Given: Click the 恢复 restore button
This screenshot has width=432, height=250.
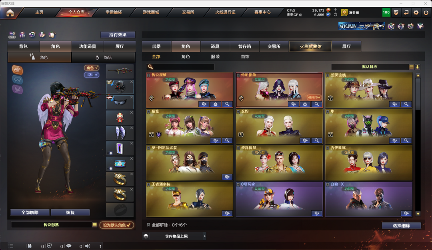Looking at the screenshot, I should pos(70,212).
